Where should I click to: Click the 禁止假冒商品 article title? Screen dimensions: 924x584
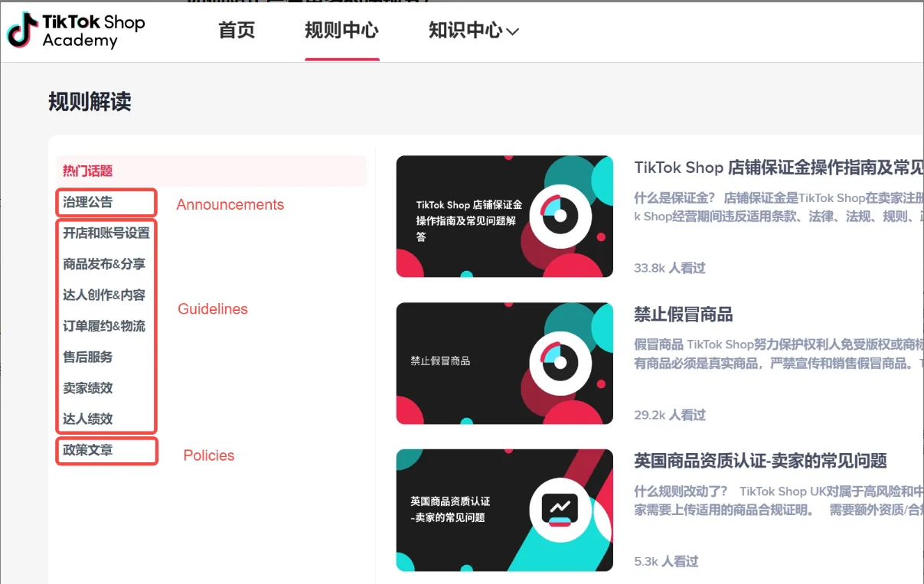click(x=684, y=315)
